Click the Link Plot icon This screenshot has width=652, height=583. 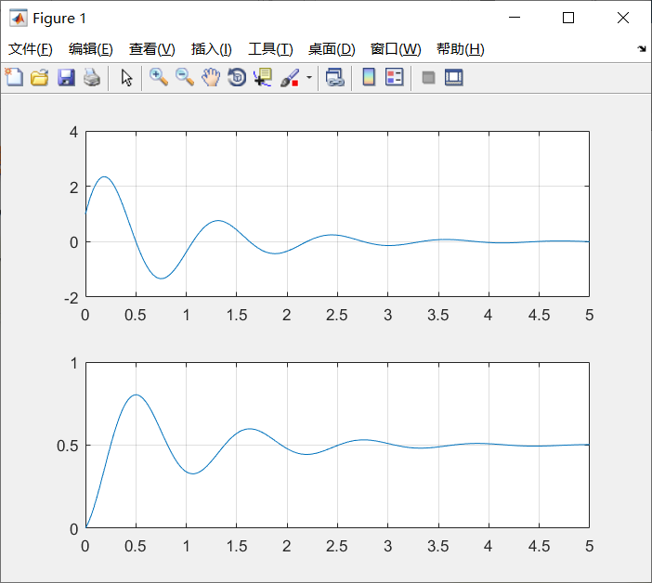click(335, 77)
